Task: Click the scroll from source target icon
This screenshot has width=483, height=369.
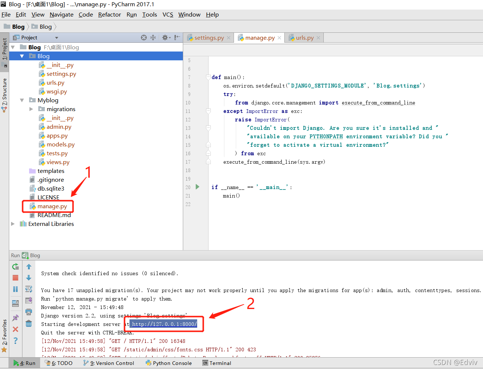Action: point(144,38)
